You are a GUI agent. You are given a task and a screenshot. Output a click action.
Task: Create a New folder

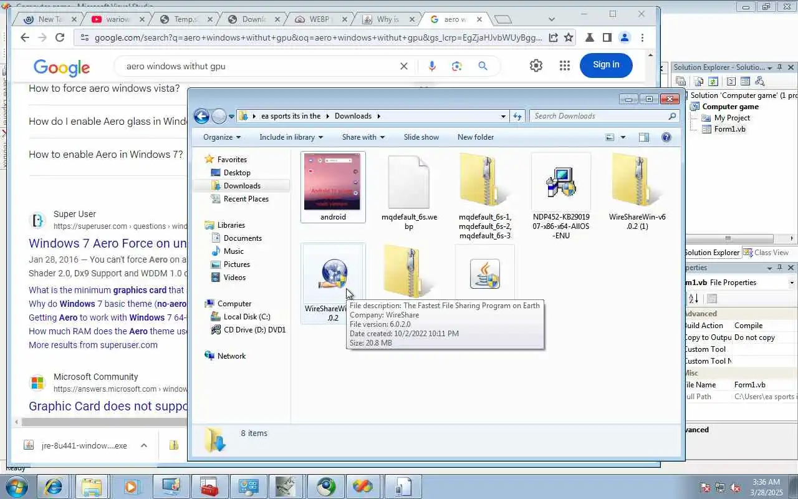pyautogui.click(x=476, y=137)
